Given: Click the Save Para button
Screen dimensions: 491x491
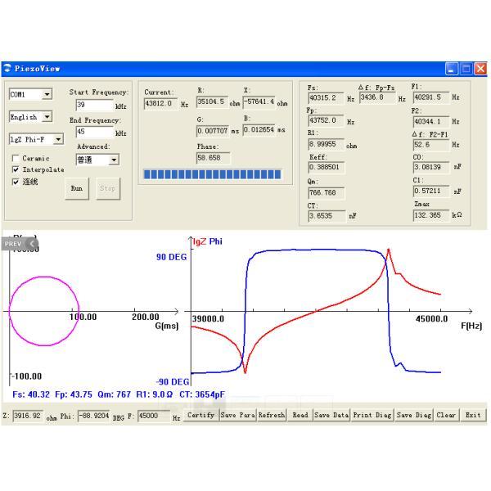Looking at the screenshot, I should (237, 416).
